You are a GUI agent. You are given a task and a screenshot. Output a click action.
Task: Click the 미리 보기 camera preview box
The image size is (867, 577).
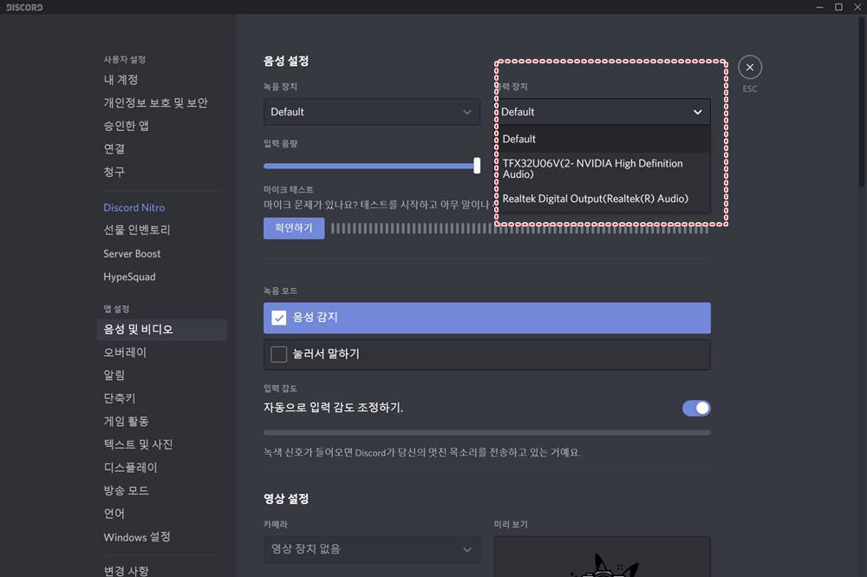click(602, 556)
